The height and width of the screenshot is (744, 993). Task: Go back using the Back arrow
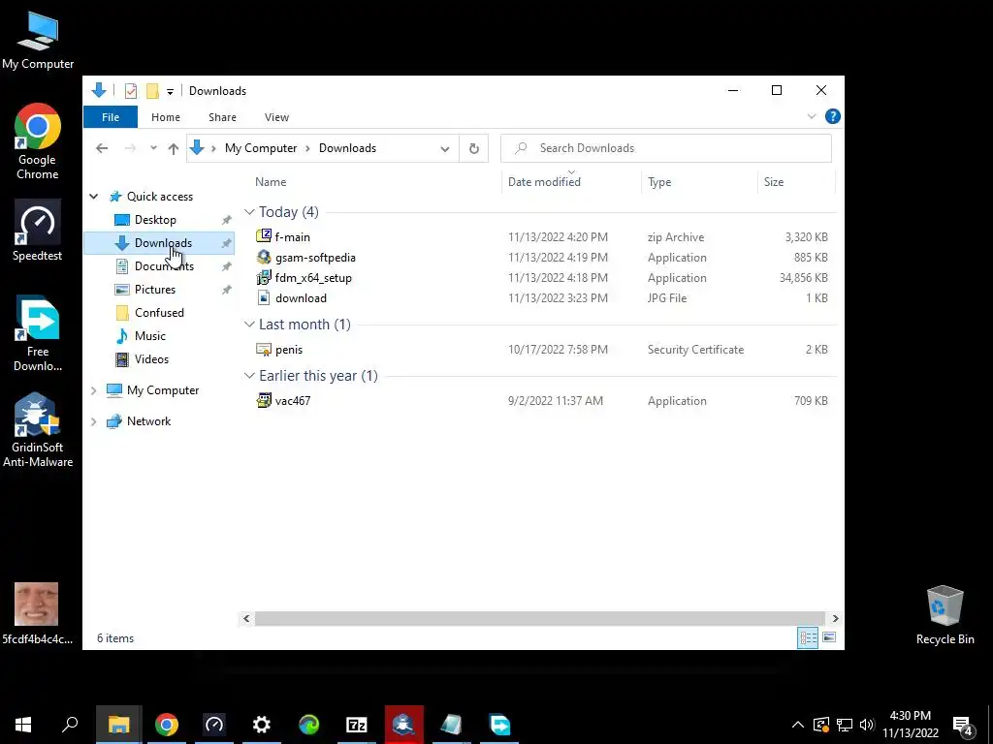pos(102,148)
